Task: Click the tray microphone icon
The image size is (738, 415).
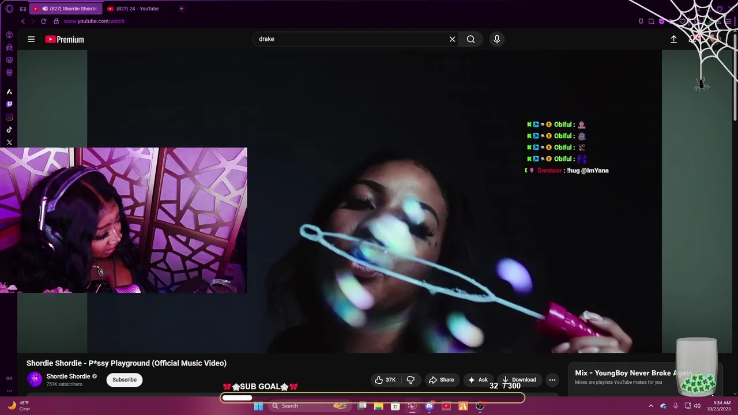Action: [675, 406]
